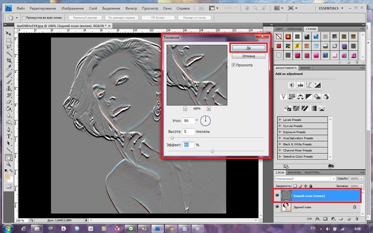This screenshot has width=373, height=233.
Task: Select the Type tool
Action: [9, 137]
